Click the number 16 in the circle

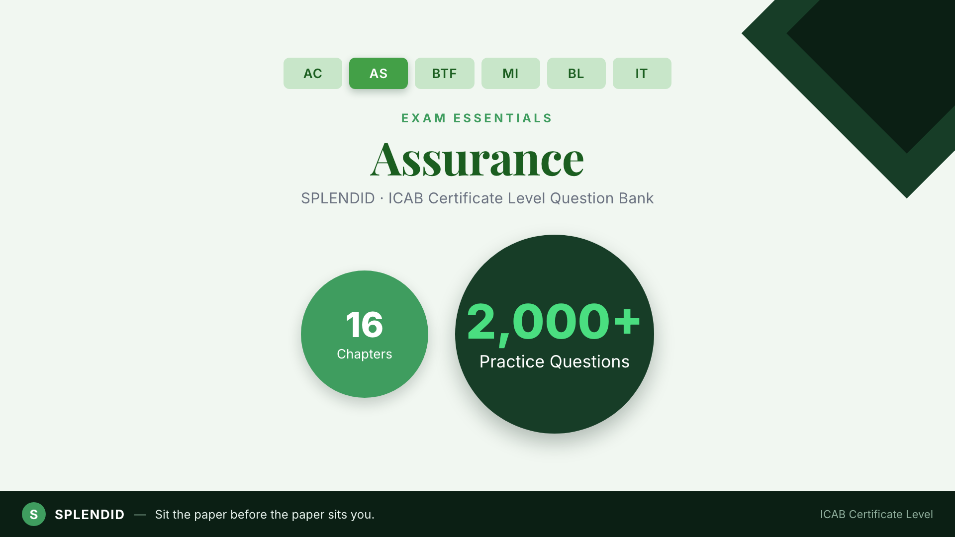point(365,325)
